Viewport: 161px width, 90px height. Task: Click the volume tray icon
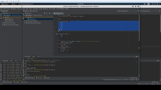click(155, 4)
